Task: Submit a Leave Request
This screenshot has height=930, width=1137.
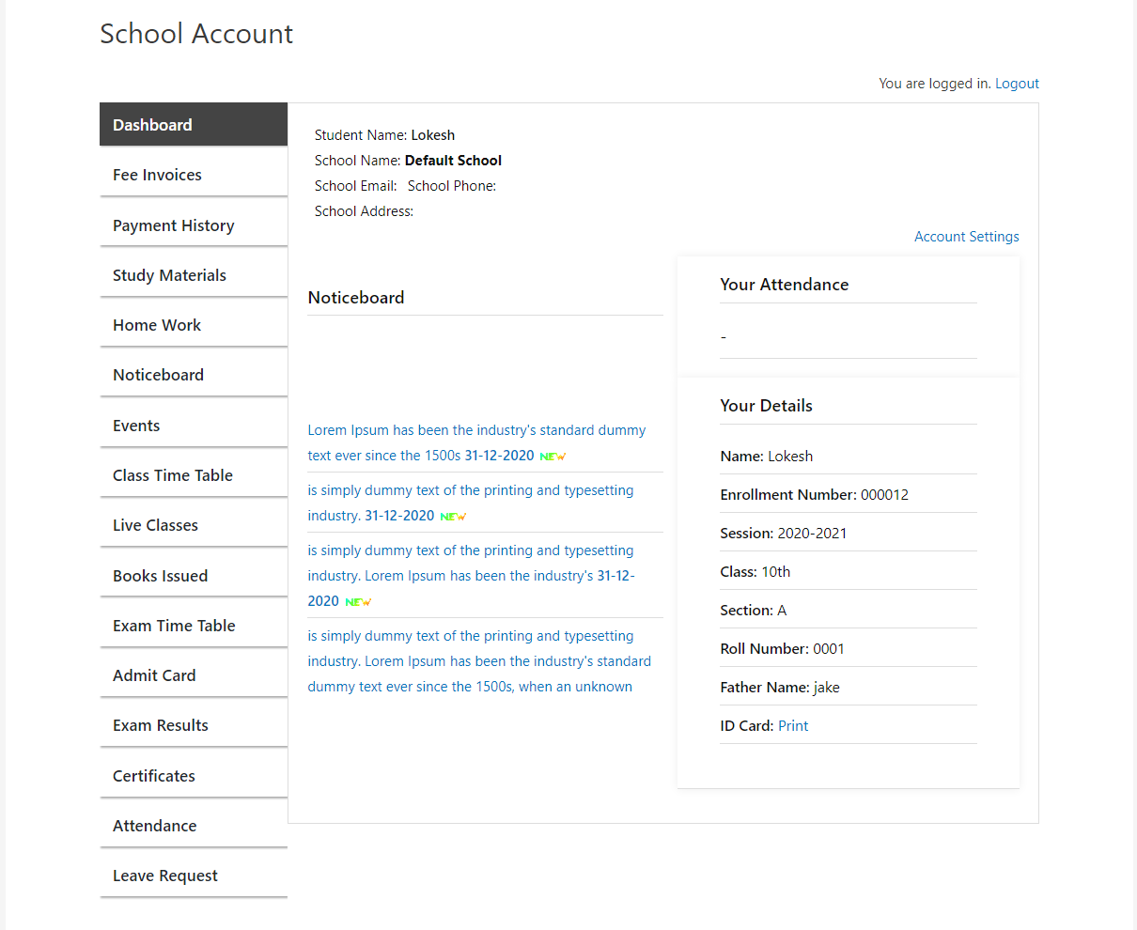Action: point(164,875)
